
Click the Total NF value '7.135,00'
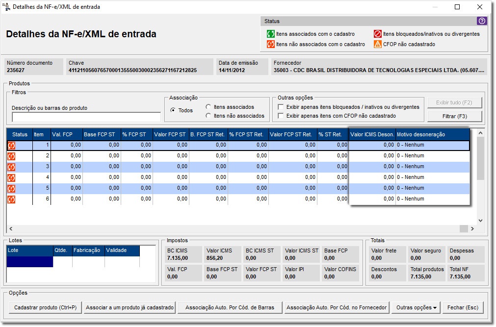pos(460,277)
